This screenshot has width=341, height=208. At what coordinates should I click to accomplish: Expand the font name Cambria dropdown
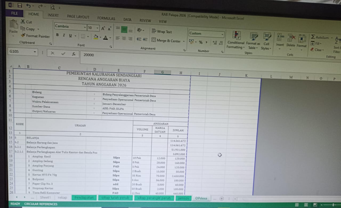[85, 28]
